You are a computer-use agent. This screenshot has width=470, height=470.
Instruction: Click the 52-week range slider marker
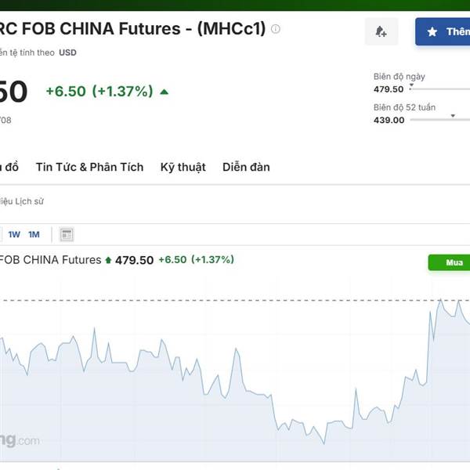tap(453, 116)
